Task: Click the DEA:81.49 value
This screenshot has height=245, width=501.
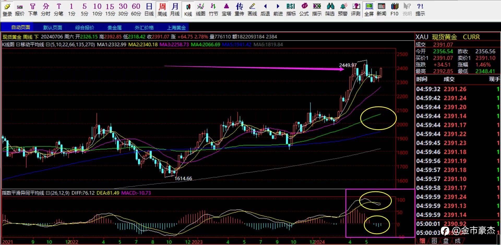Action: (x=108, y=193)
